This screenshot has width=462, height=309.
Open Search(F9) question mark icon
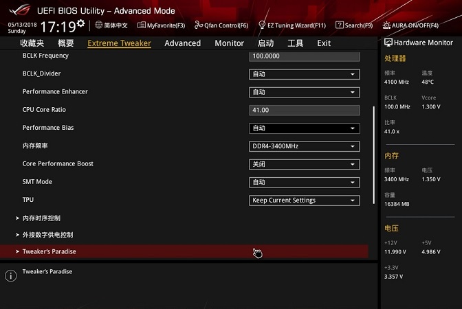coord(340,25)
